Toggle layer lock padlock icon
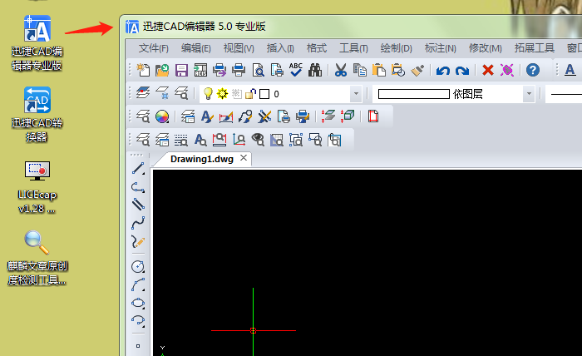 [251, 94]
